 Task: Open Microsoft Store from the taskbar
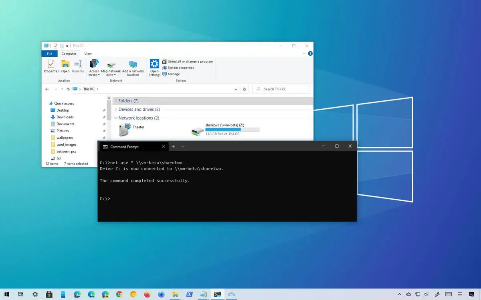point(49,294)
